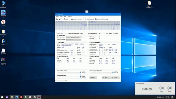Collapse the Power Data section
This screenshot has width=176, height=99.
click(57, 35)
